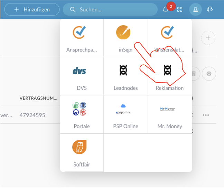Open the DVS app icon
This screenshot has width=224, height=188.
[79, 71]
